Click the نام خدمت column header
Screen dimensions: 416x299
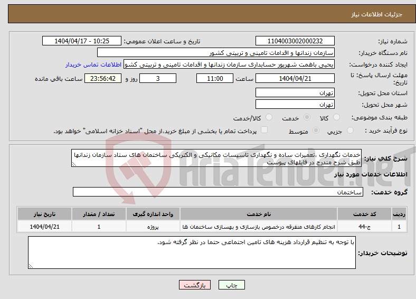(x=259, y=214)
